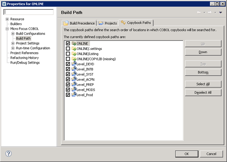Click the Level_Prod project icon
This screenshot has width=227, height=162.
click(74, 95)
